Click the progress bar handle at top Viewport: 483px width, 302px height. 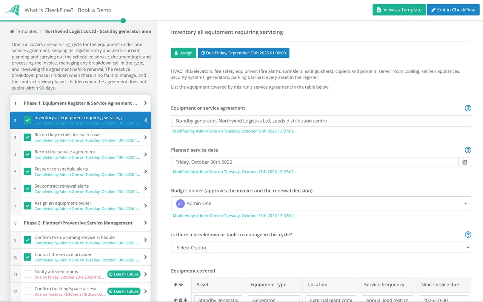click(x=123, y=21)
